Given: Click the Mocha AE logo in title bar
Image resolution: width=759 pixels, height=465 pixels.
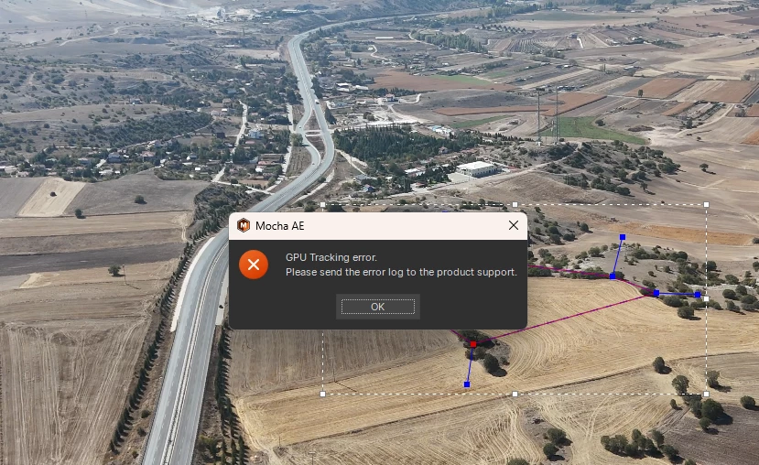Looking at the screenshot, I should tap(244, 225).
